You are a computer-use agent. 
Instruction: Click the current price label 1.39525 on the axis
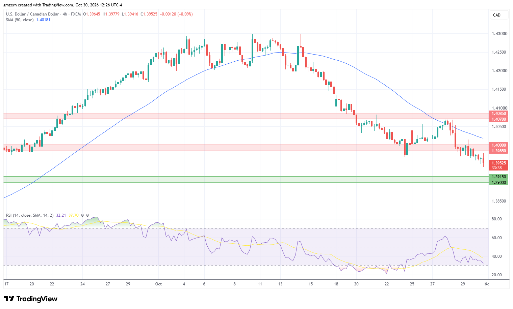point(498,163)
